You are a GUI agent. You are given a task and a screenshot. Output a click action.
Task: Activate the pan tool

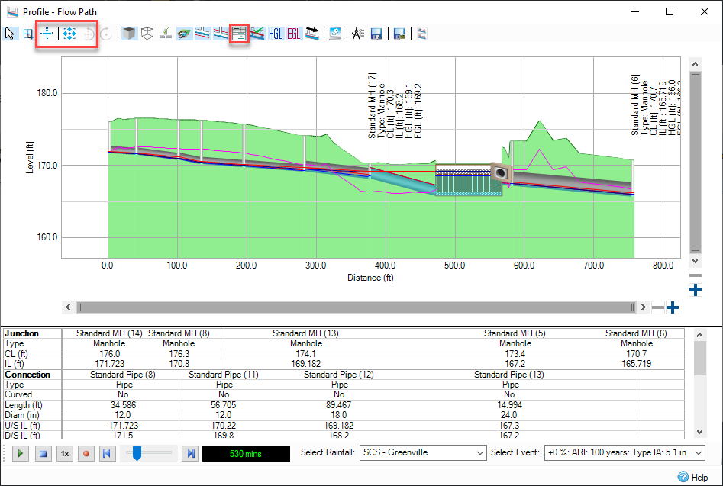pos(47,34)
